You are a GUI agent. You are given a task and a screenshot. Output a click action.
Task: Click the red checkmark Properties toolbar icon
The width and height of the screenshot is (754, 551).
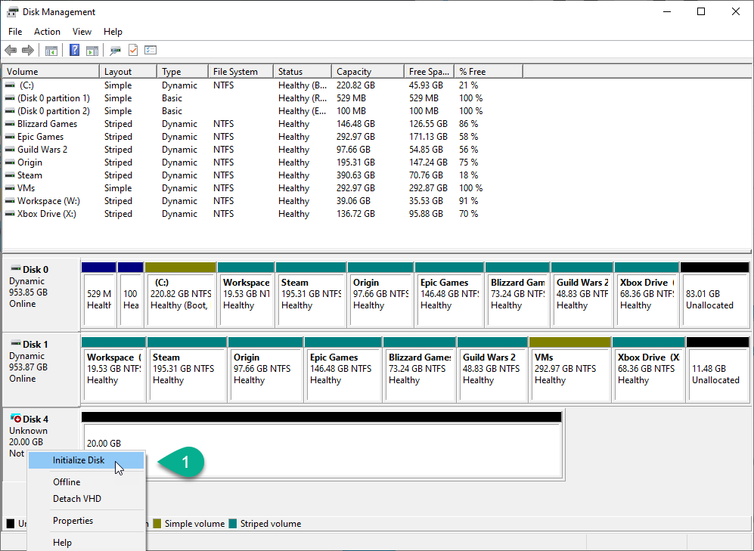coord(133,51)
